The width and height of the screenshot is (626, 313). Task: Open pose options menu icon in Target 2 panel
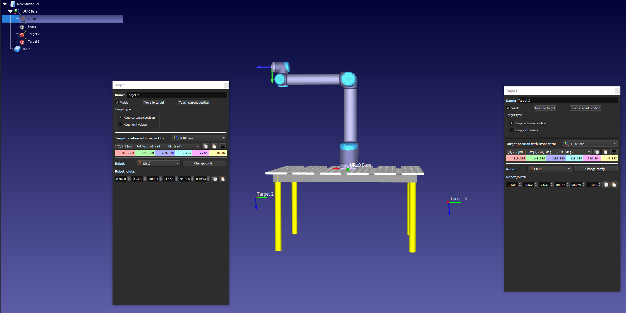pos(223,146)
